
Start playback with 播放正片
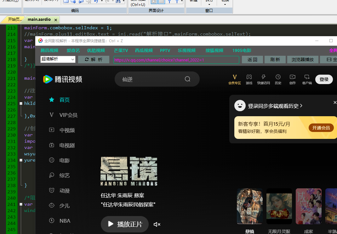(x=125, y=224)
